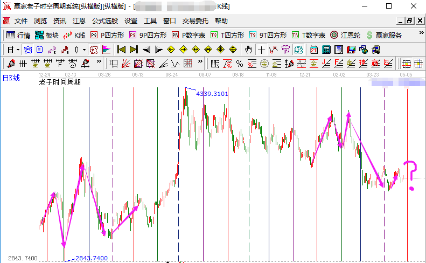Select the hand pan tool
426x263 pixels.
click(248, 50)
